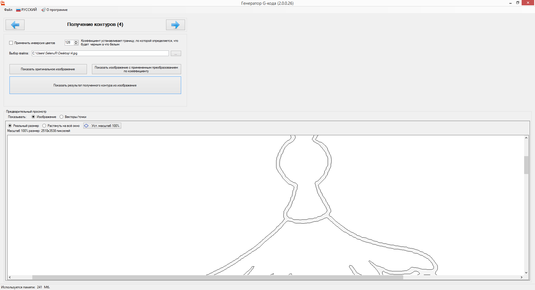The image size is (535, 290).
Task: Select the Реальный размер radio option
Action: coord(10,126)
